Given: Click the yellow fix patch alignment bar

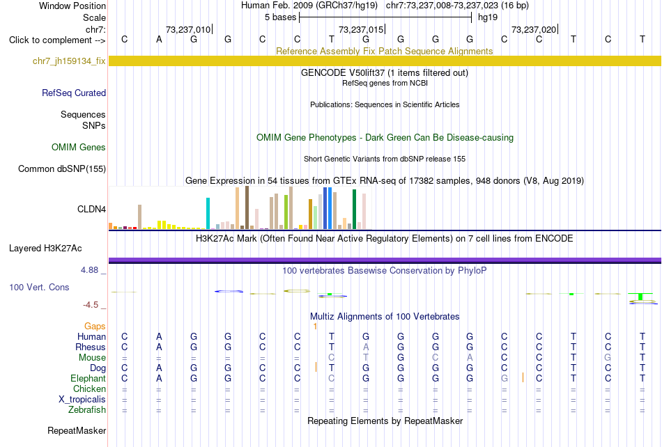Looking at the screenshot, I should click(x=385, y=61).
